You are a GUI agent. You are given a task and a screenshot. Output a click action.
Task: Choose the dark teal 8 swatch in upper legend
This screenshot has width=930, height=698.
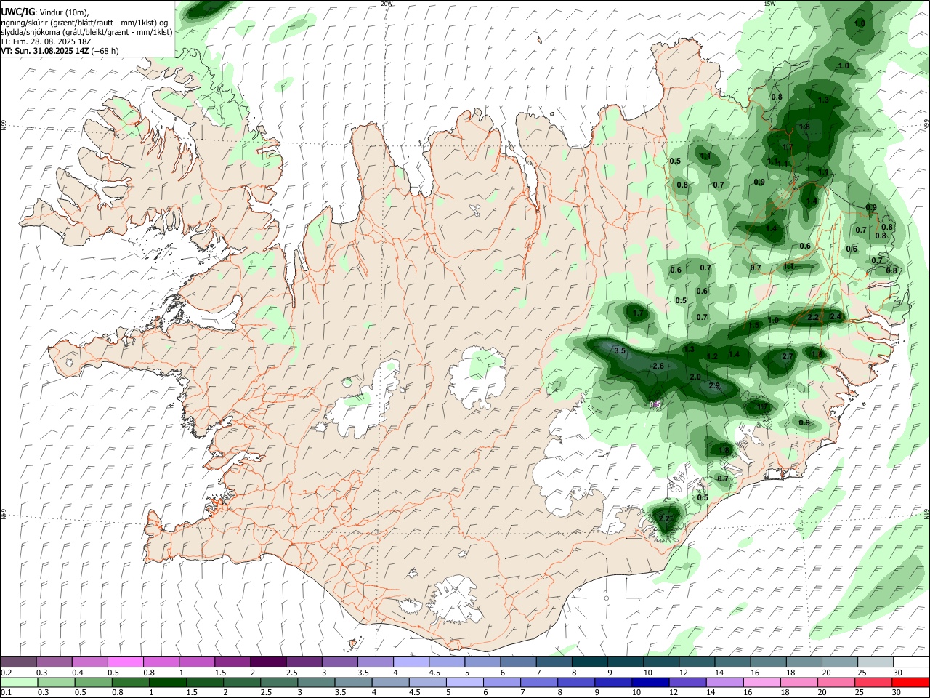[589, 662]
